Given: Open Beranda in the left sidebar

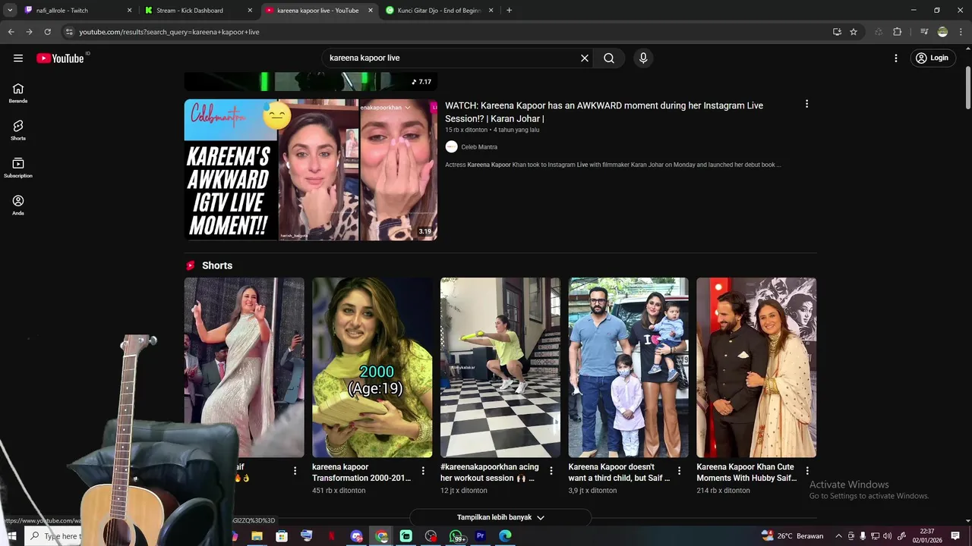Looking at the screenshot, I should pyautogui.click(x=18, y=93).
